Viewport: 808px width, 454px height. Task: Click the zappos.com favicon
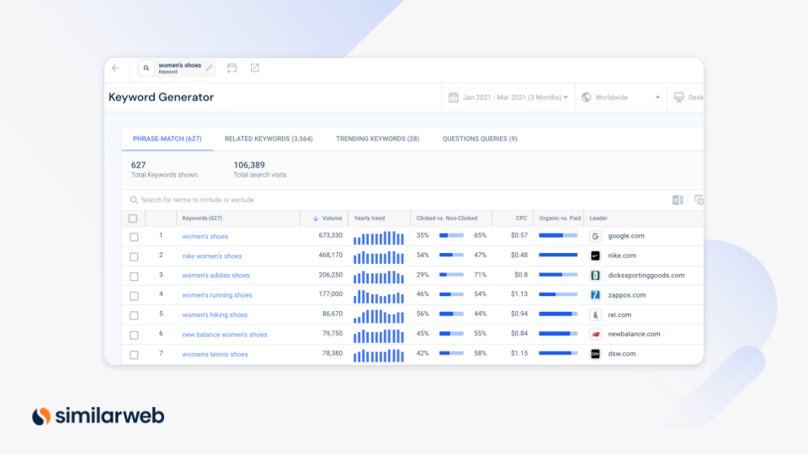pyautogui.click(x=595, y=295)
